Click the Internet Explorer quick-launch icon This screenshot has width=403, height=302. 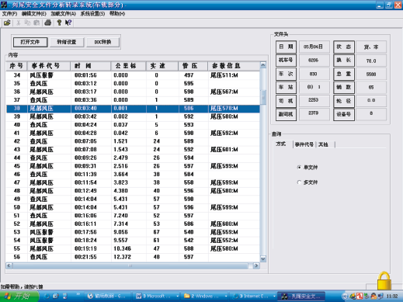click(x=47, y=296)
